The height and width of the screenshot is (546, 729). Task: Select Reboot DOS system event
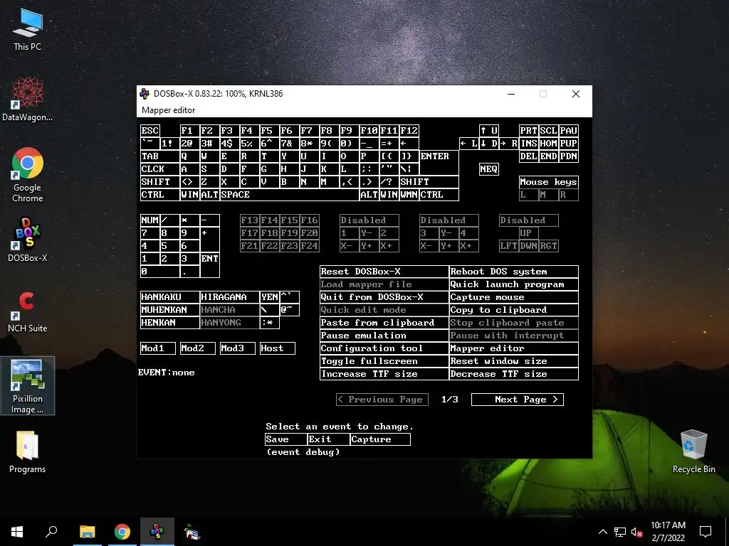click(x=514, y=272)
